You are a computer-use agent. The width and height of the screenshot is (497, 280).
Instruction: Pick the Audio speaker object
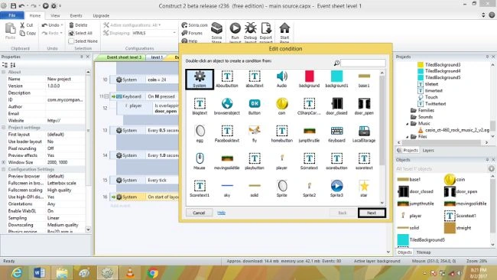[281, 80]
